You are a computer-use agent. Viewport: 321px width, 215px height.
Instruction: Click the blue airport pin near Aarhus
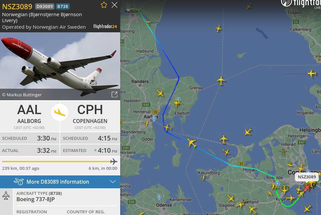[154, 118]
